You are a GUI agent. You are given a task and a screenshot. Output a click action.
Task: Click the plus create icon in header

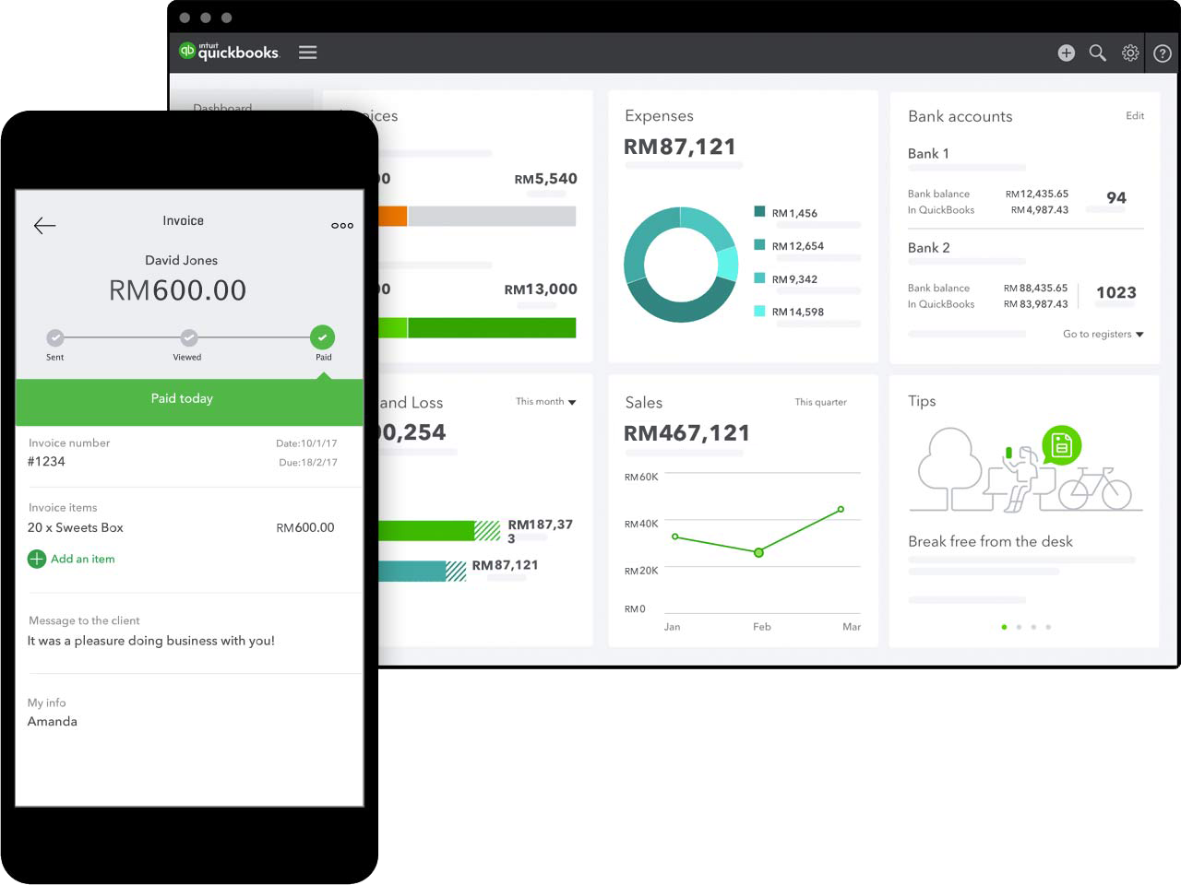(1066, 53)
